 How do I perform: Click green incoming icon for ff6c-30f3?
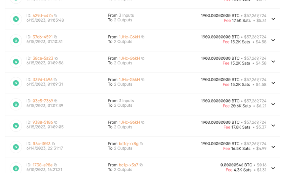click(x=16, y=147)
